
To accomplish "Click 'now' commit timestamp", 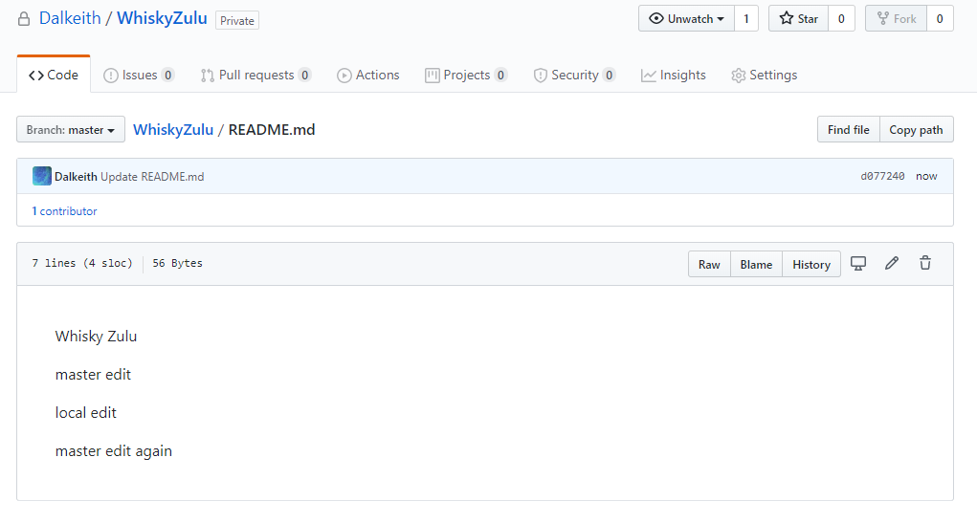I will [x=926, y=176].
